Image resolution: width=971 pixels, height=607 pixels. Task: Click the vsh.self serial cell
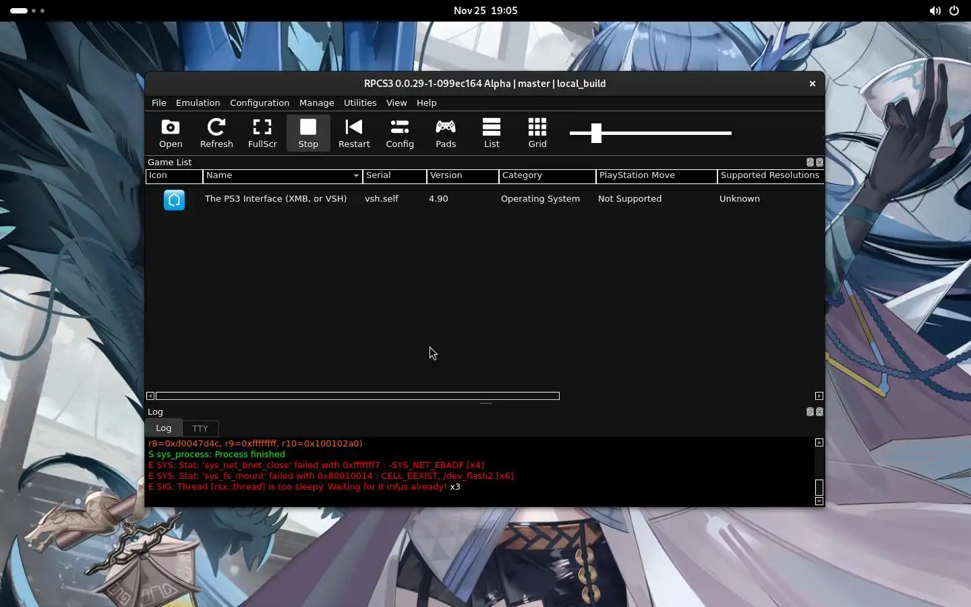pyautogui.click(x=382, y=199)
